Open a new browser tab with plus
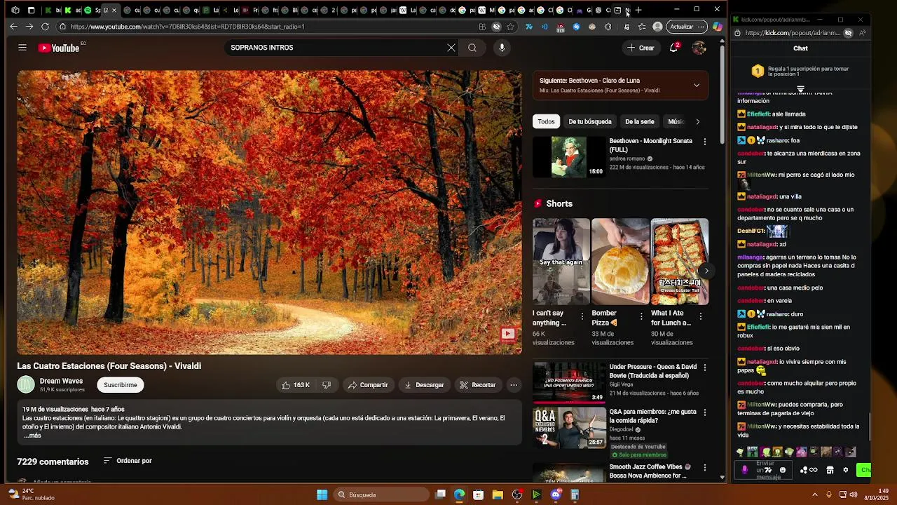897x505 pixels. (638, 10)
